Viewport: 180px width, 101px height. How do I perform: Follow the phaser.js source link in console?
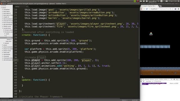174,83
